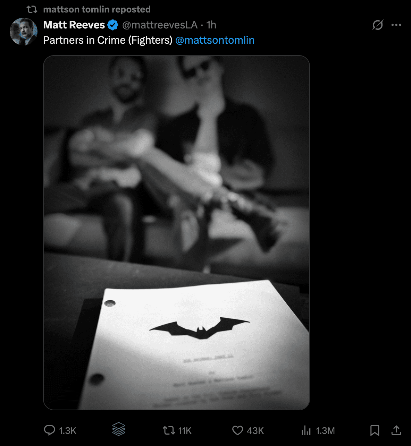
Task: Share the post via upload arrow icon
Action: [x=396, y=430]
